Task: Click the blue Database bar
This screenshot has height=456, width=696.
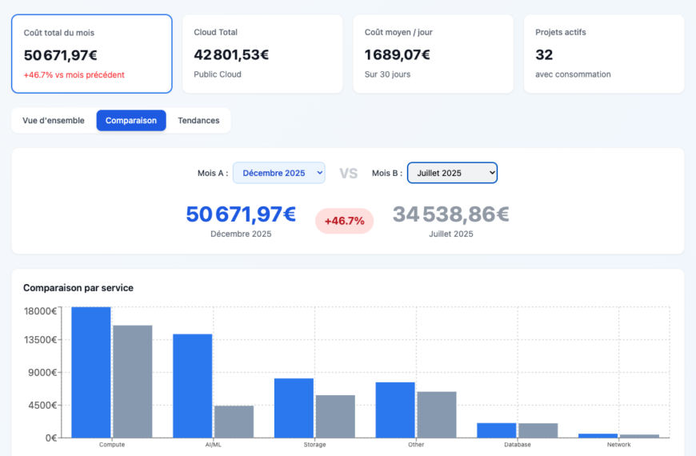Action: 497,430
